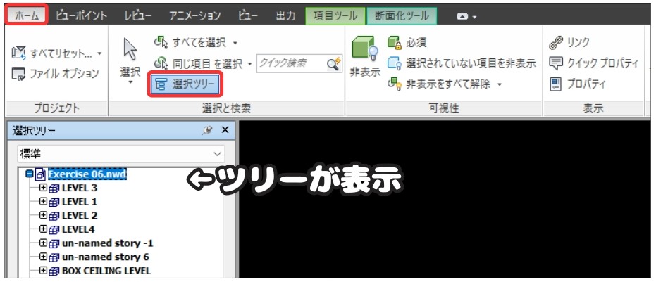Open the ホーム ribbon tab

point(27,16)
